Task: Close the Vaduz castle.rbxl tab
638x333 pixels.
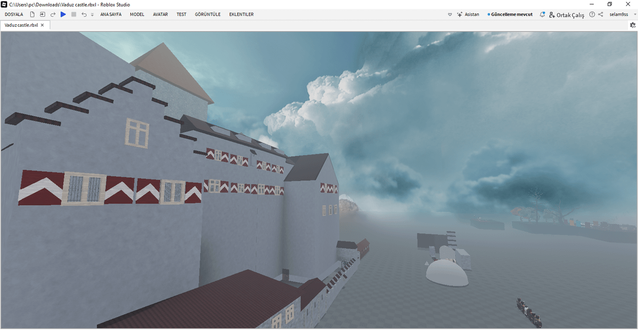Action: tap(43, 25)
